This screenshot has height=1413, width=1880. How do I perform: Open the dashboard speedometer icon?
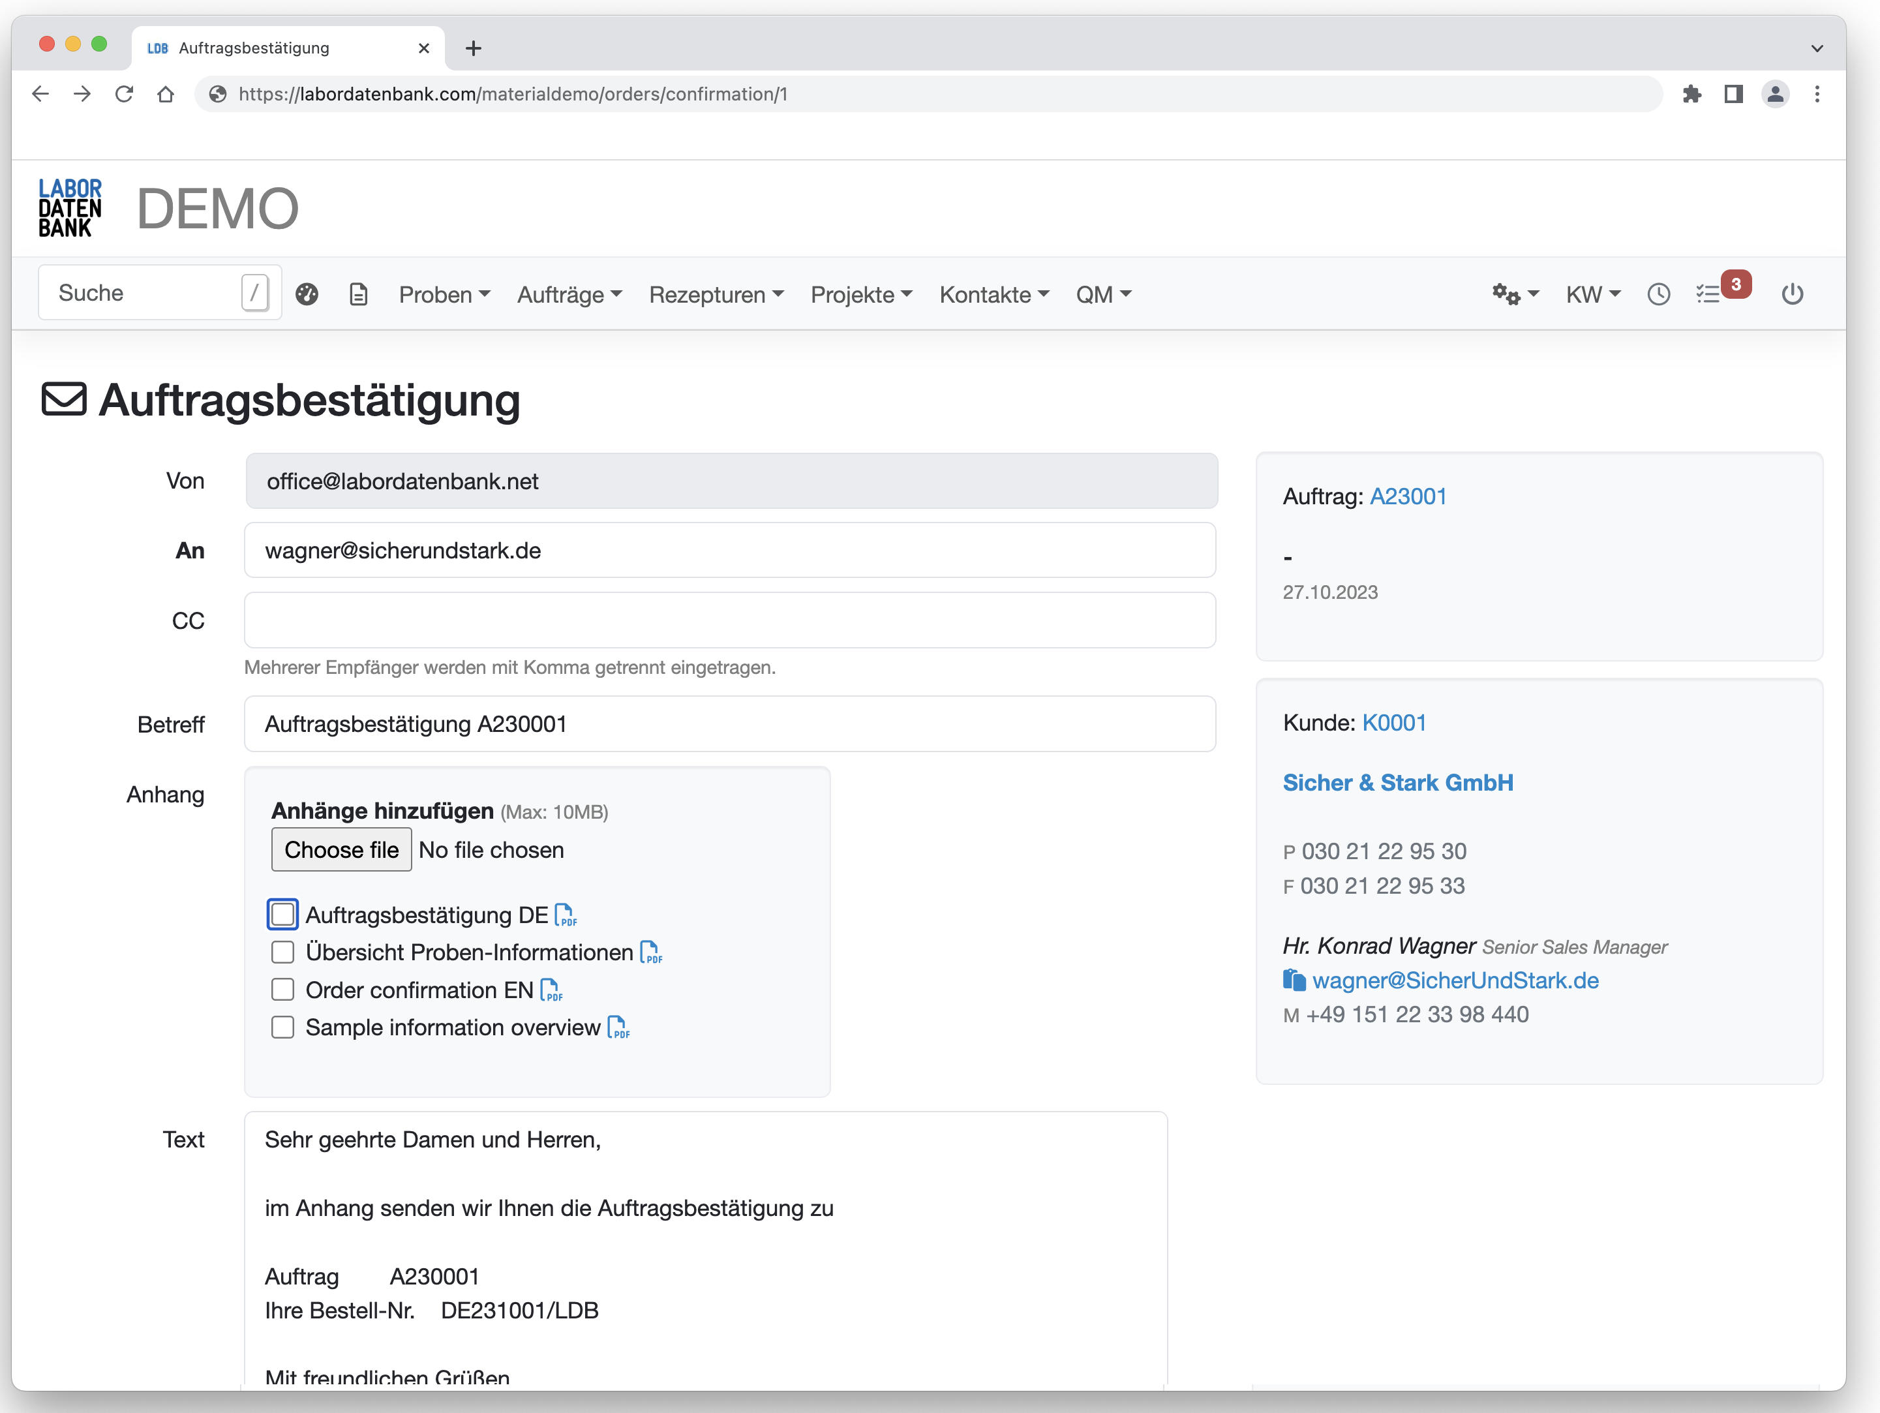click(x=307, y=294)
